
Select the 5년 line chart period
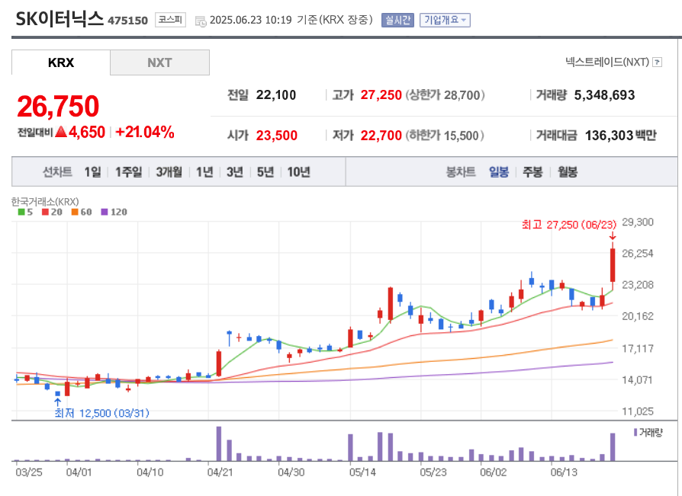click(x=265, y=172)
